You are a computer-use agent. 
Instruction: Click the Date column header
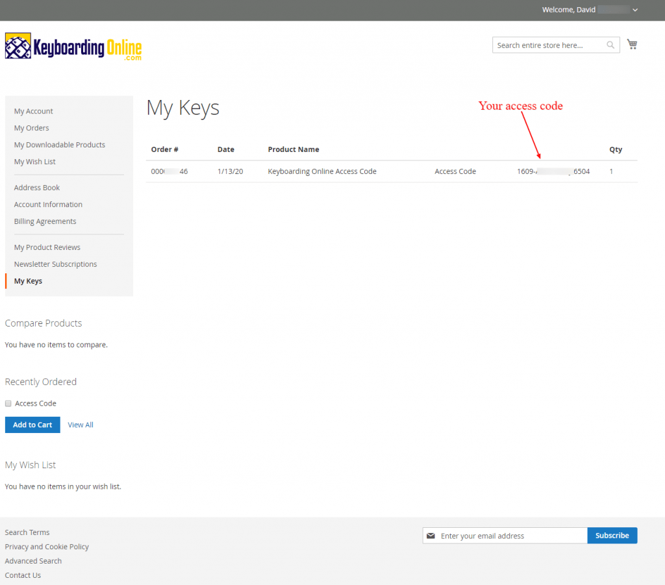[225, 149]
